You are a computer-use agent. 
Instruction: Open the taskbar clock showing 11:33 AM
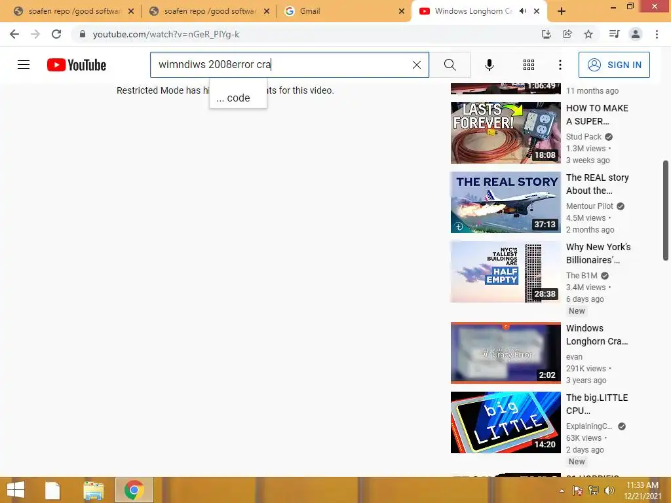[x=642, y=491]
